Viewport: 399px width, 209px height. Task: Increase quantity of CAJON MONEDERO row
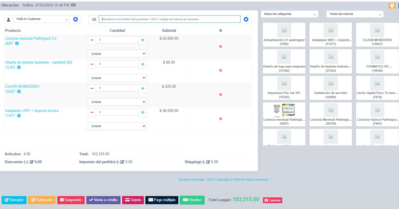(x=143, y=88)
